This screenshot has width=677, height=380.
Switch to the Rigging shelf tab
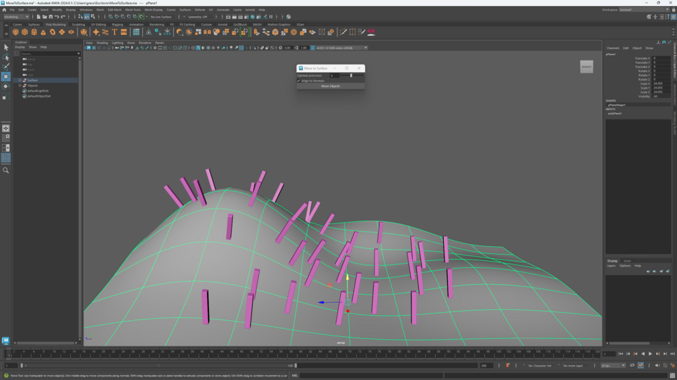click(117, 25)
